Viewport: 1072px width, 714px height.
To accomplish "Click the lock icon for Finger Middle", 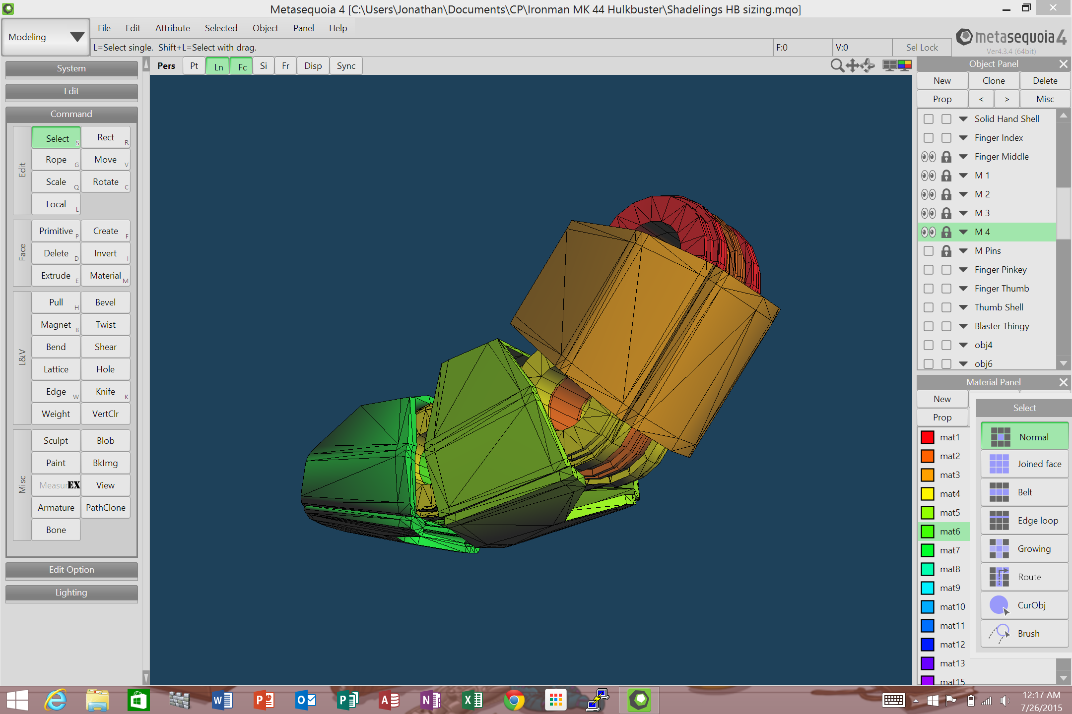I will 946,157.
